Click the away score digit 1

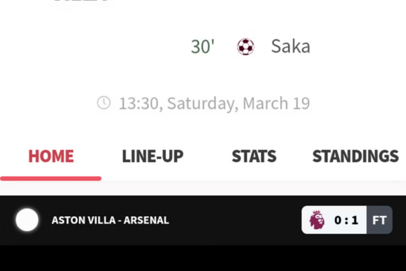click(x=355, y=220)
